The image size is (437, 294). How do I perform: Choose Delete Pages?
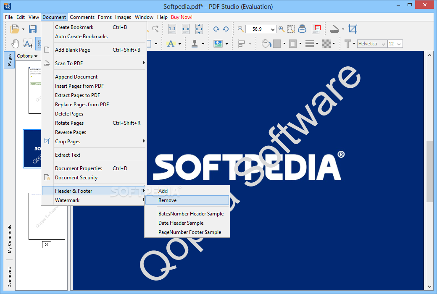tap(94, 114)
